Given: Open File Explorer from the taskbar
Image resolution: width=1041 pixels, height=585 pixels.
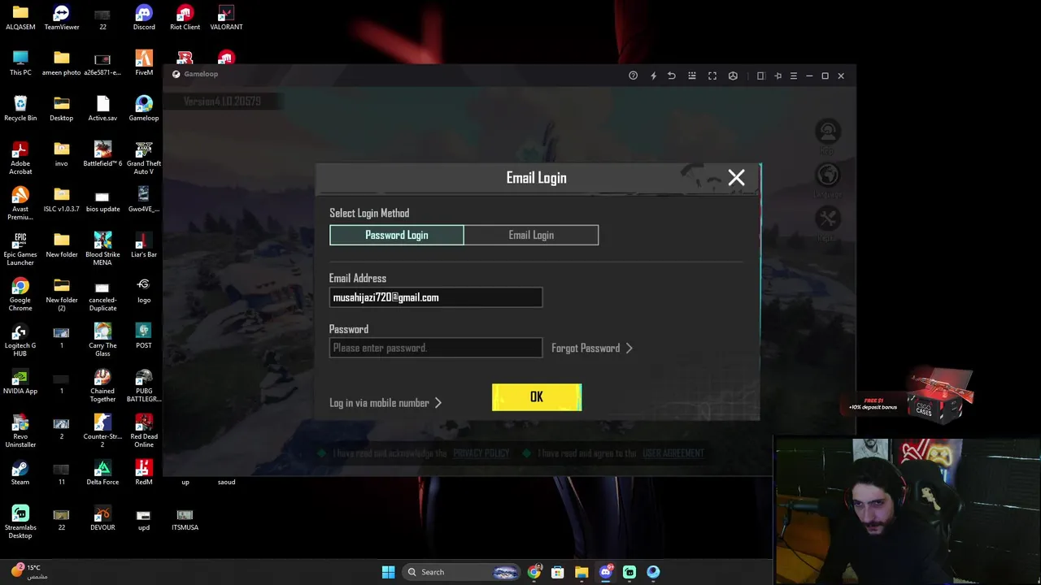Looking at the screenshot, I should point(581,572).
